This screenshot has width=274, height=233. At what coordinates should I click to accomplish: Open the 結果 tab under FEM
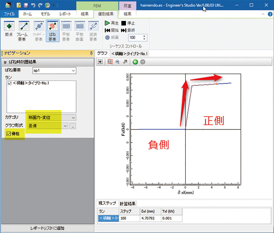point(85,14)
